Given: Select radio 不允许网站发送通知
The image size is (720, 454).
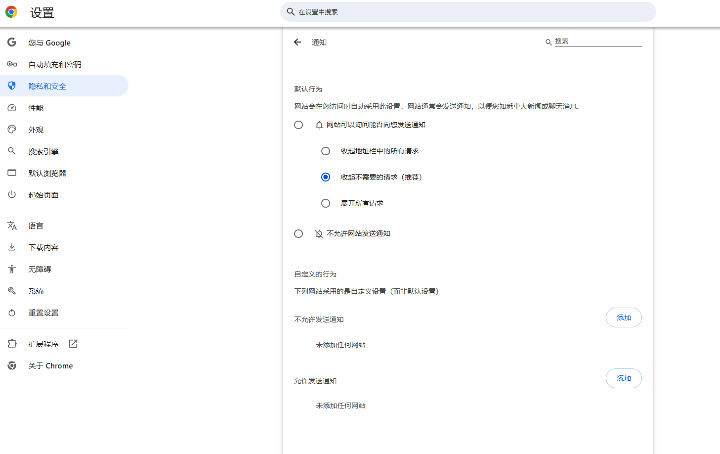Looking at the screenshot, I should 298,233.
